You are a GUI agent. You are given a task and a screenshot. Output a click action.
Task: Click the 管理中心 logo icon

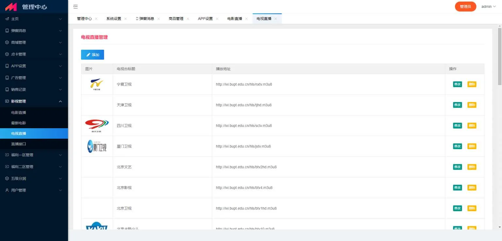coord(11,7)
